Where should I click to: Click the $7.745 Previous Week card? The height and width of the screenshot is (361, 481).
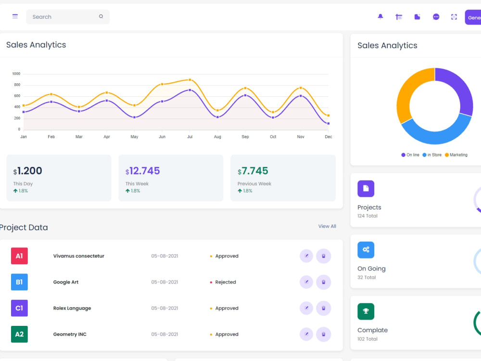coord(283,178)
